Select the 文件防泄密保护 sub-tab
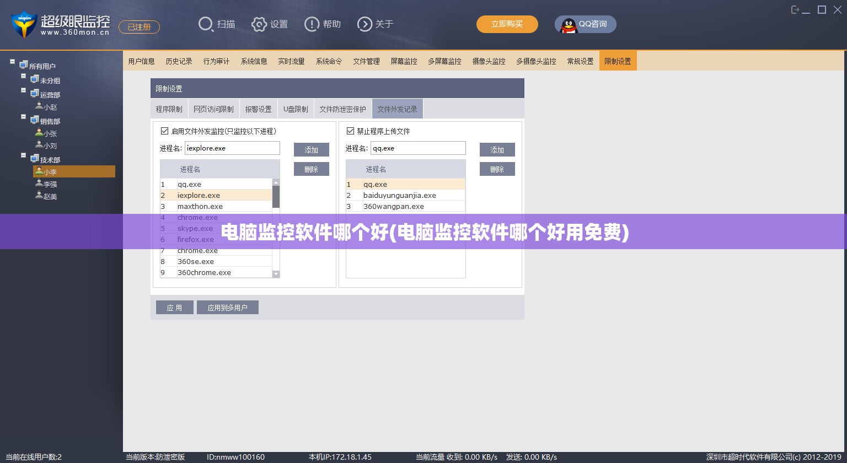The width and height of the screenshot is (847, 463). (343, 109)
